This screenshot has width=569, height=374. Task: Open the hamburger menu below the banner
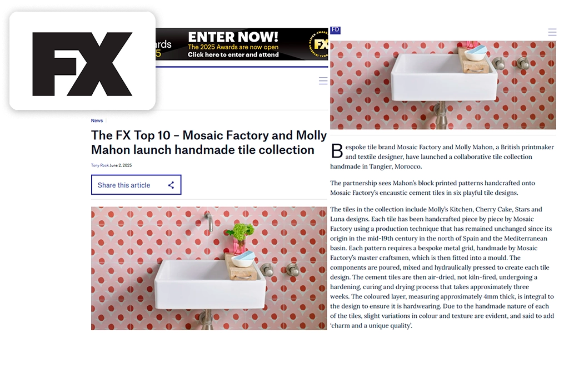pos(323,81)
